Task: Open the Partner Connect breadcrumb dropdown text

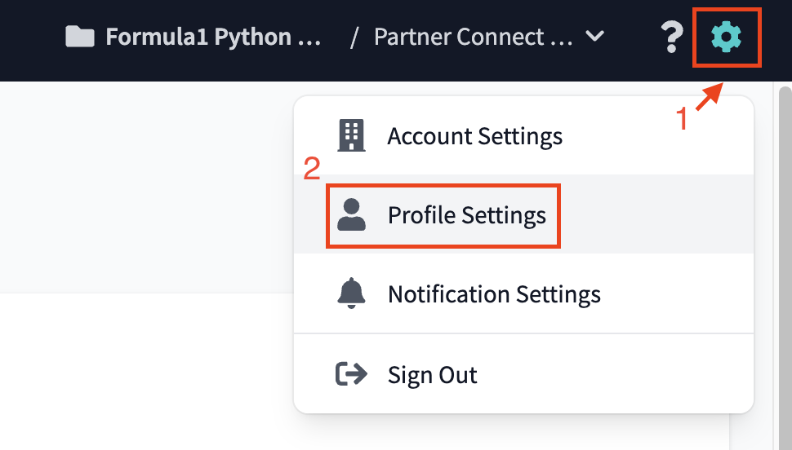Action: tap(474, 37)
